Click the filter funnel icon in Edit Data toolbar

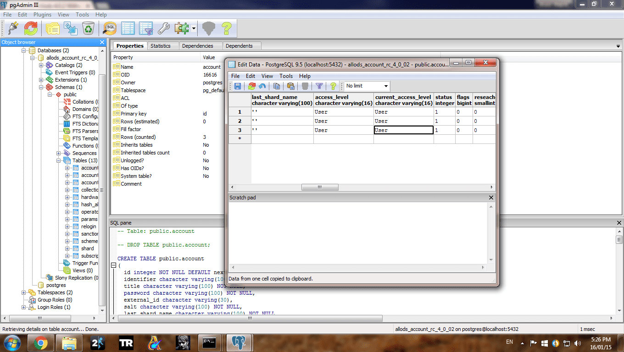click(x=319, y=86)
